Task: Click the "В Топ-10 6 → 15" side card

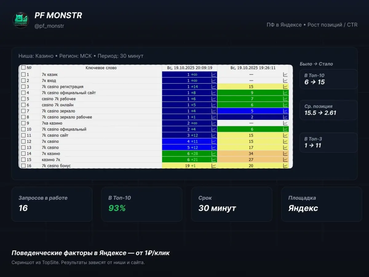Action: click(x=328, y=79)
